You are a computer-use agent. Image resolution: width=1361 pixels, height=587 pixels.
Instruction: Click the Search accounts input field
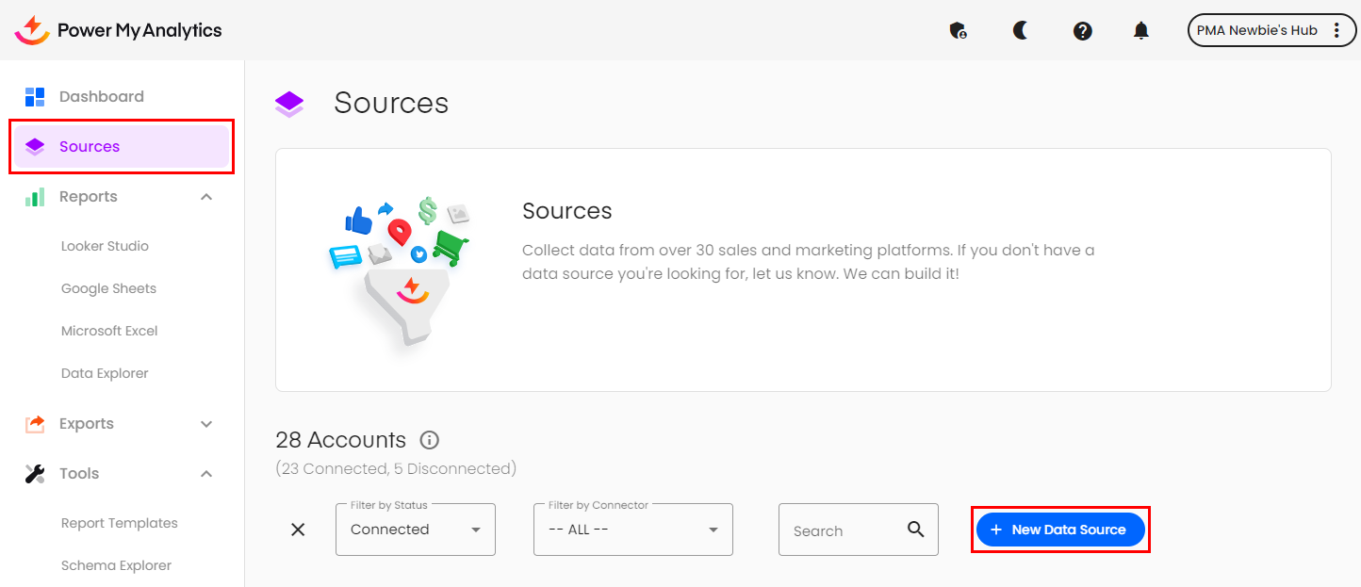pos(844,530)
